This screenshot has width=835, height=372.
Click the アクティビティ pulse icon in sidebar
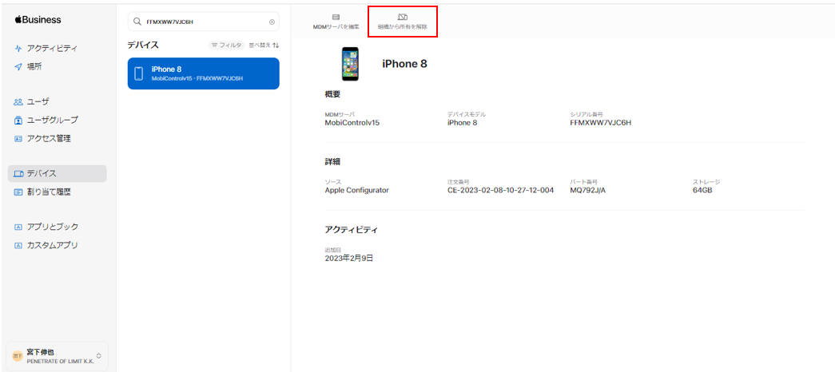(18, 49)
